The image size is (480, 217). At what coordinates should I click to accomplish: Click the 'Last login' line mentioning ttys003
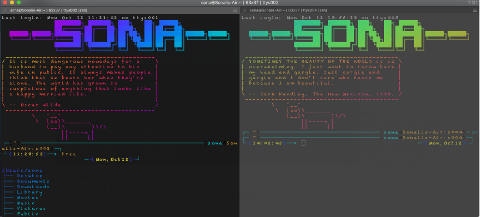(x=320, y=18)
